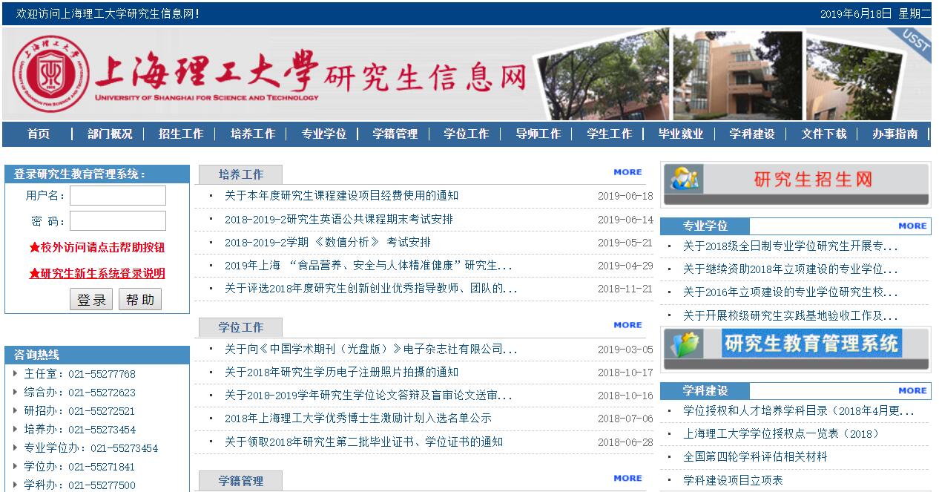Screen dimensions: 939x492
Task: Click MORE in right 专业学位 panel
Action: tap(912, 226)
